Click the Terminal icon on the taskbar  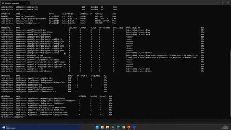pyautogui.click(x=113, y=127)
